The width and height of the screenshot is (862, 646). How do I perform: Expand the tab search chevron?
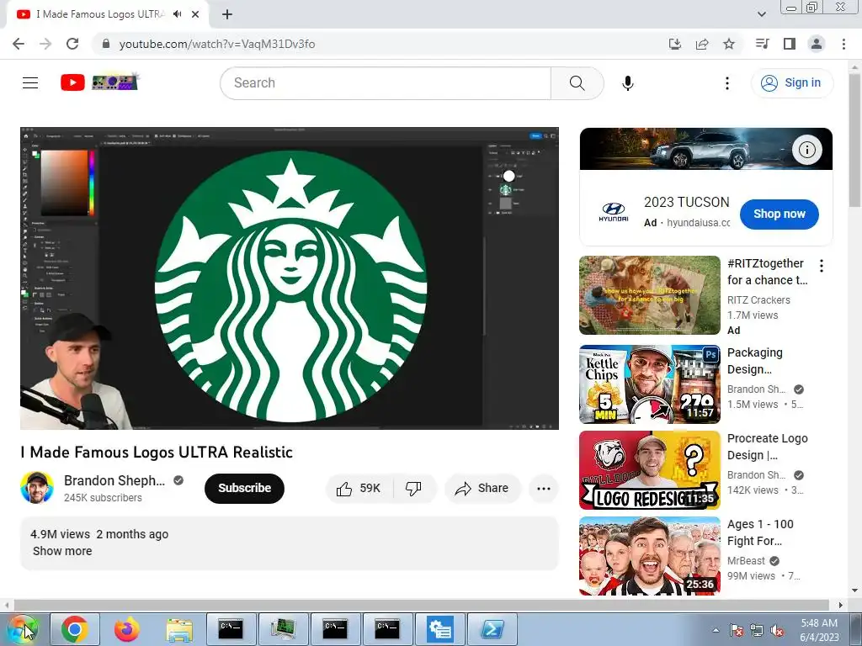click(761, 14)
